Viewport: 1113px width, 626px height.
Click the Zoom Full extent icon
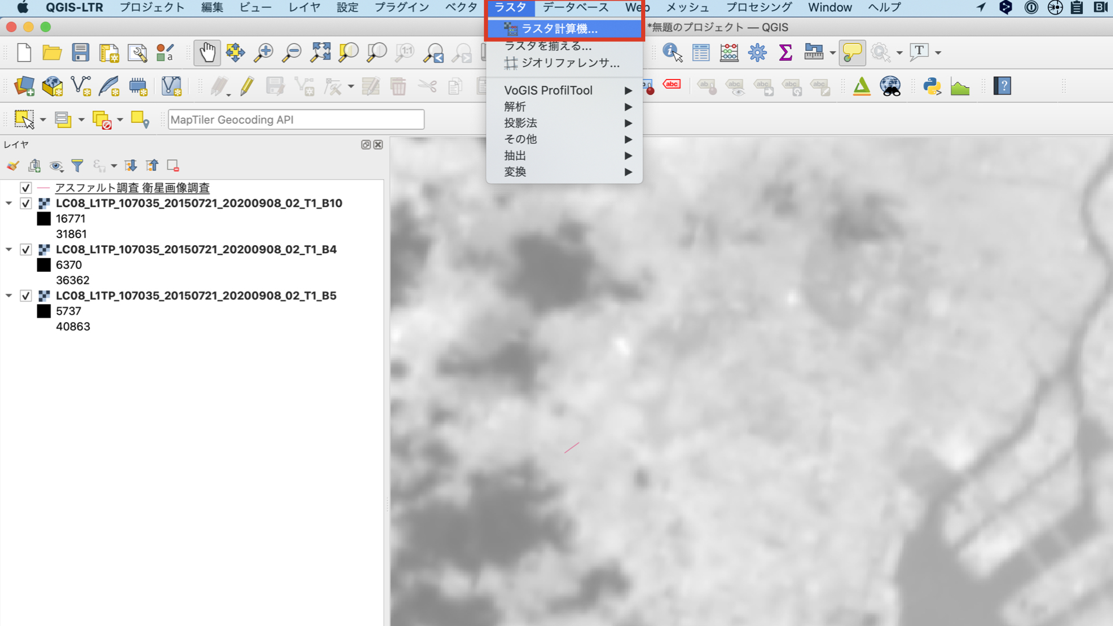pyautogui.click(x=320, y=53)
